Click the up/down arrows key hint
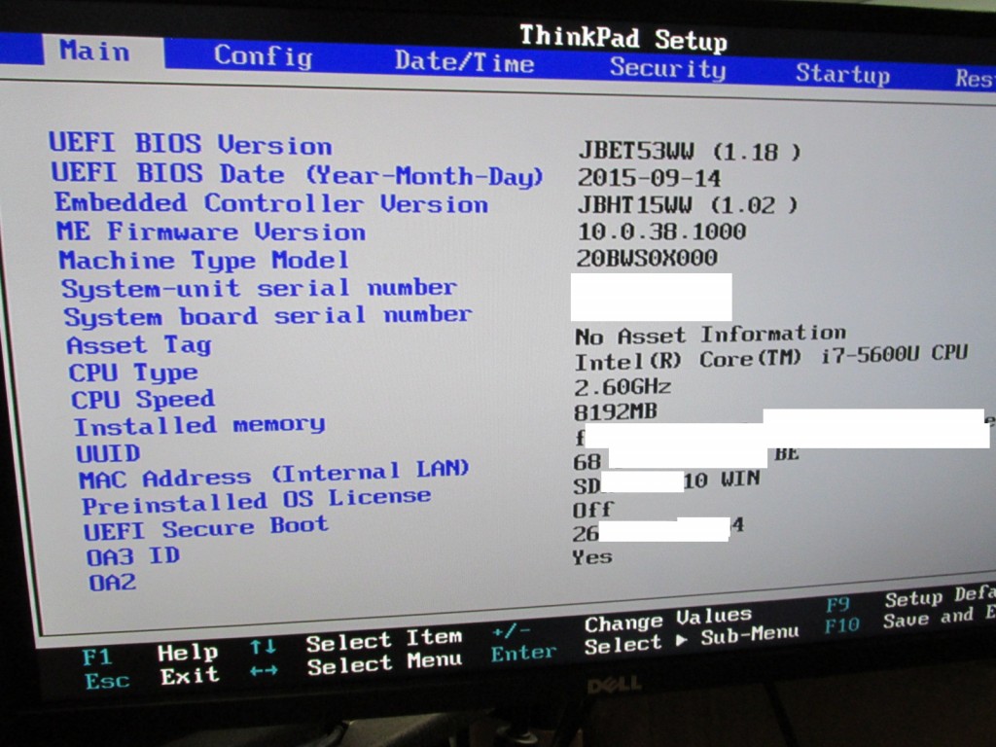Image resolution: width=996 pixels, height=747 pixels. tap(263, 647)
